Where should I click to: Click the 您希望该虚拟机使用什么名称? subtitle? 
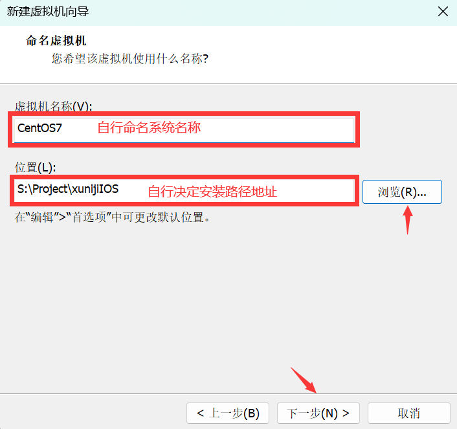(130, 59)
